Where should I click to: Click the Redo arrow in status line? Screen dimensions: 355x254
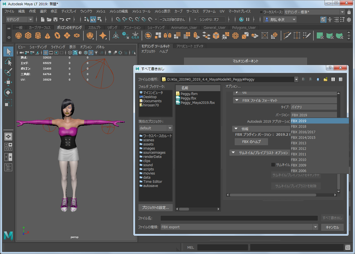pyautogui.click(x=68, y=19)
